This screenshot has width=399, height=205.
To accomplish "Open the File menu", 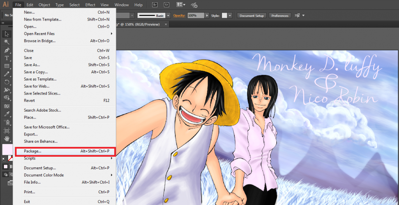I will (18, 5).
